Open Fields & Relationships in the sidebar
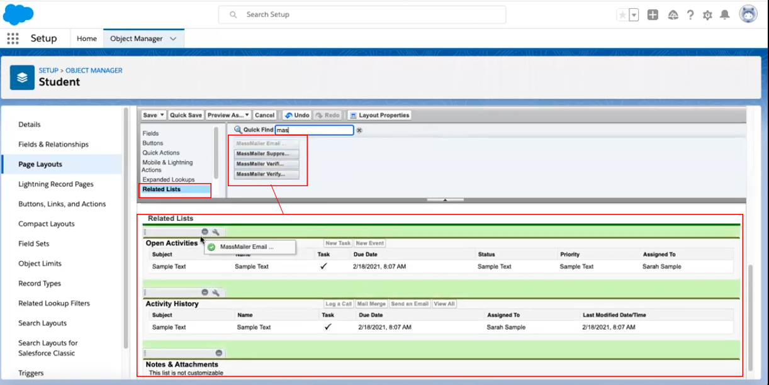 pyautogui.click(x=53, y=144)
